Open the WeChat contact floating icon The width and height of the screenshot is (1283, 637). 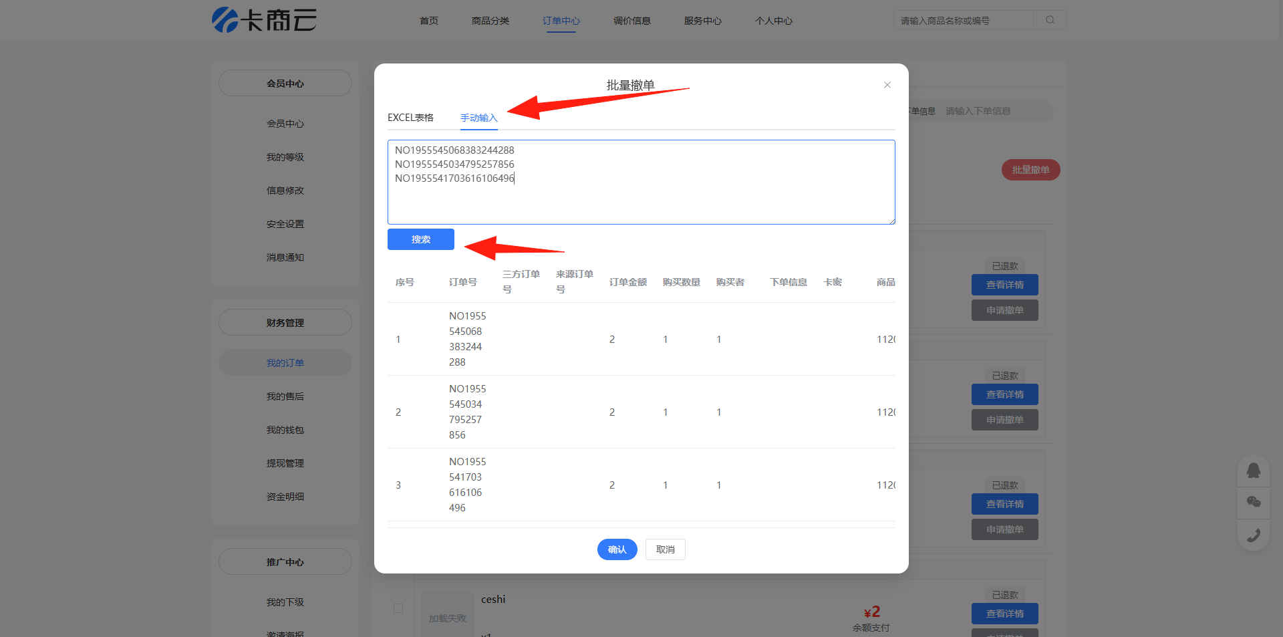coord(1253,502)
